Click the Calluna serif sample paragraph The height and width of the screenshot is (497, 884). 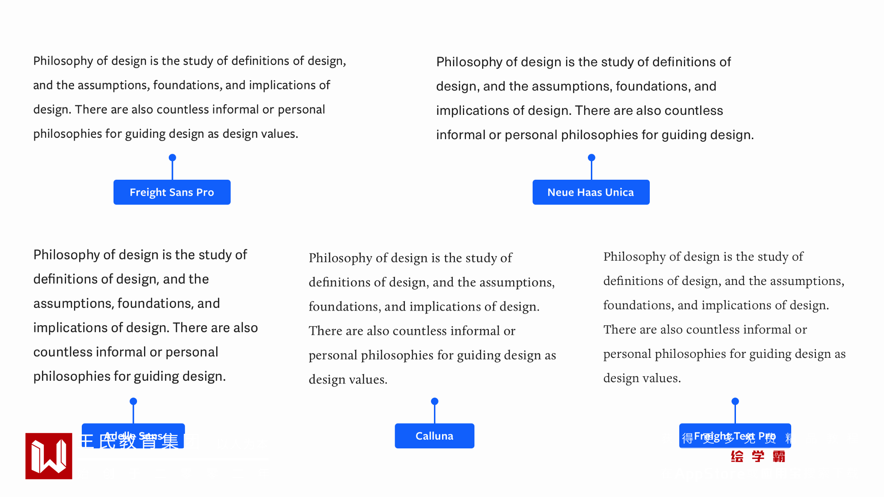point(432,319)
